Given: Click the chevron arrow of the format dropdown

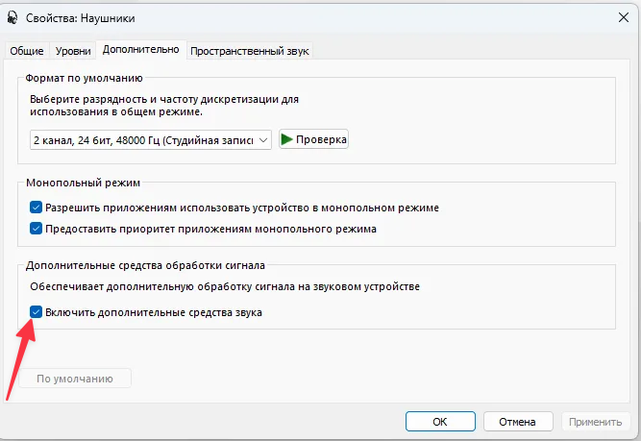Looking at the screenshot, I should tap(262, 140).
